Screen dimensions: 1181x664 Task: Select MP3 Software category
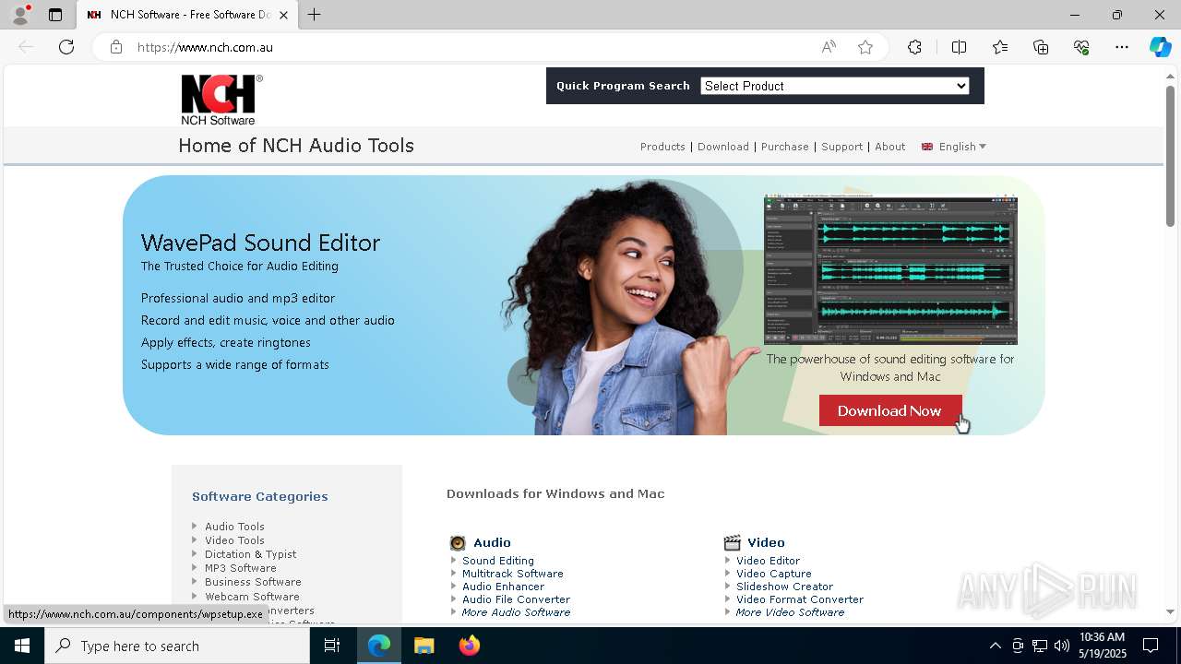241,568
